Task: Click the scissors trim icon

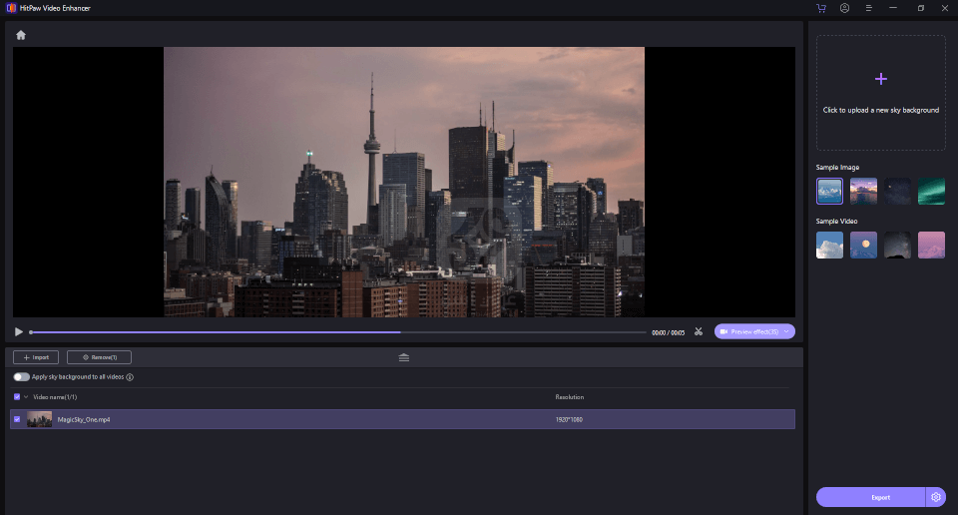Action: (699, 331)
